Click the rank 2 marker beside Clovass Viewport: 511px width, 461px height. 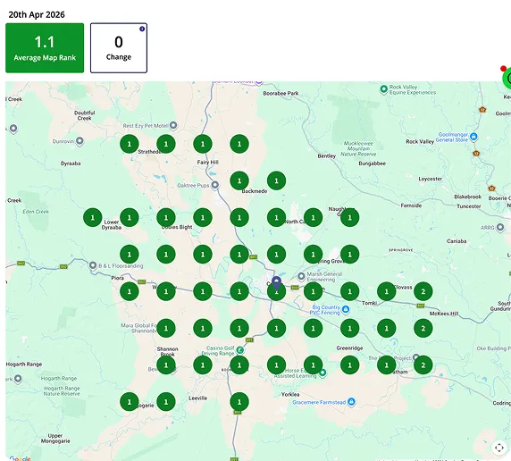[423, 291]
